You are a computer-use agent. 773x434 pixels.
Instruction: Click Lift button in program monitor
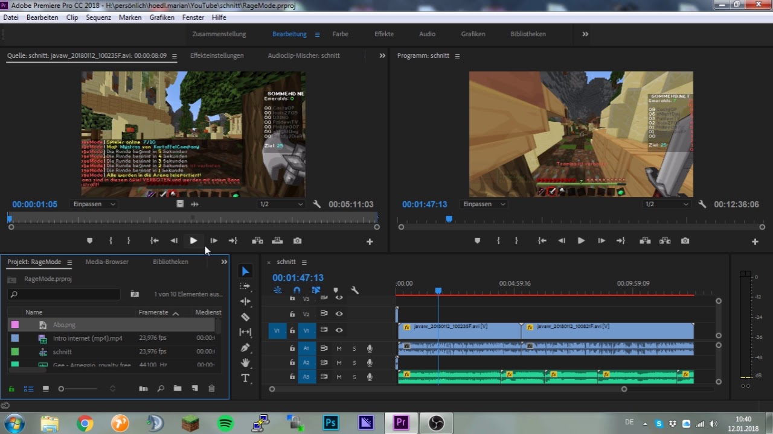[645, 241]
